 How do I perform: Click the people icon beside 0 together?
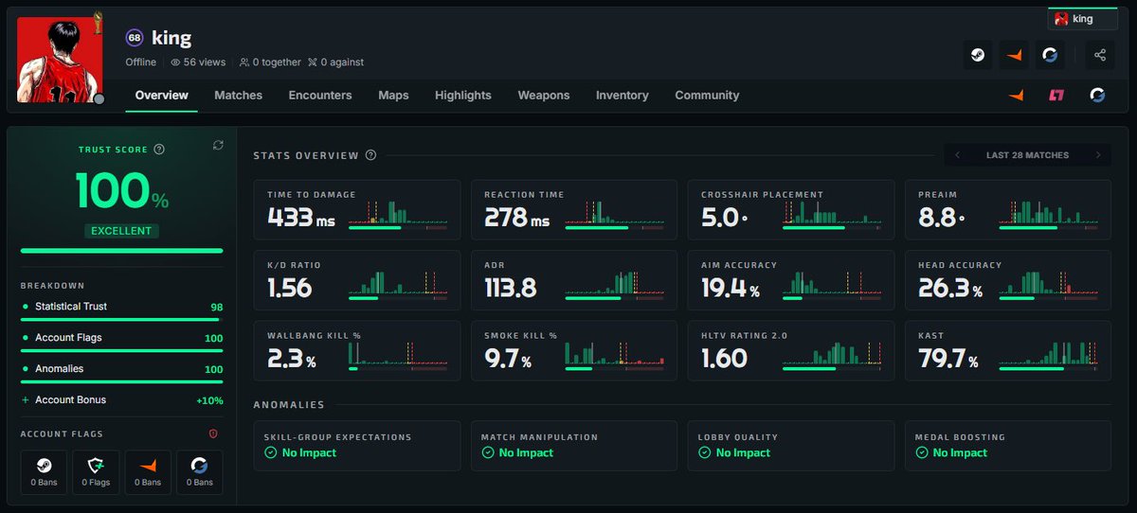(244, 62)
